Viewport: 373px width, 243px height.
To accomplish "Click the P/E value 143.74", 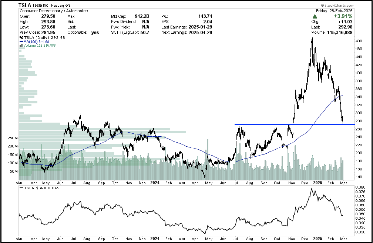I will [x=205, y=16].
